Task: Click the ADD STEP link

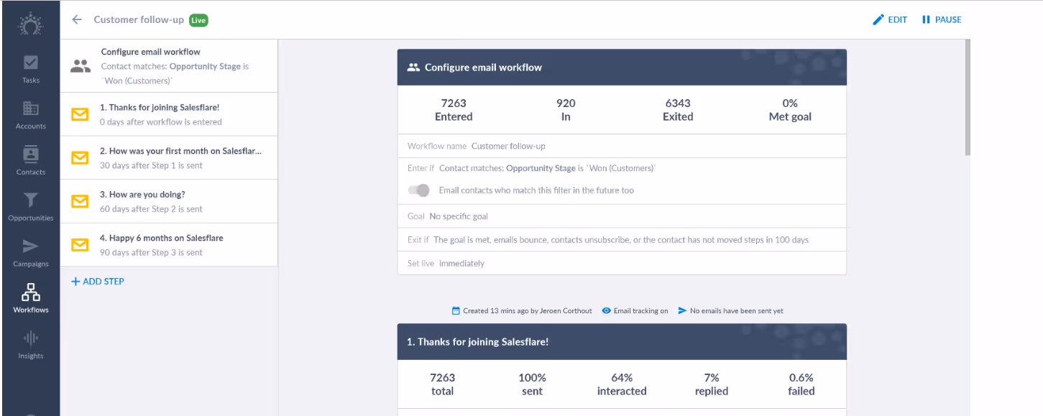Action: (x=97, y=281)
